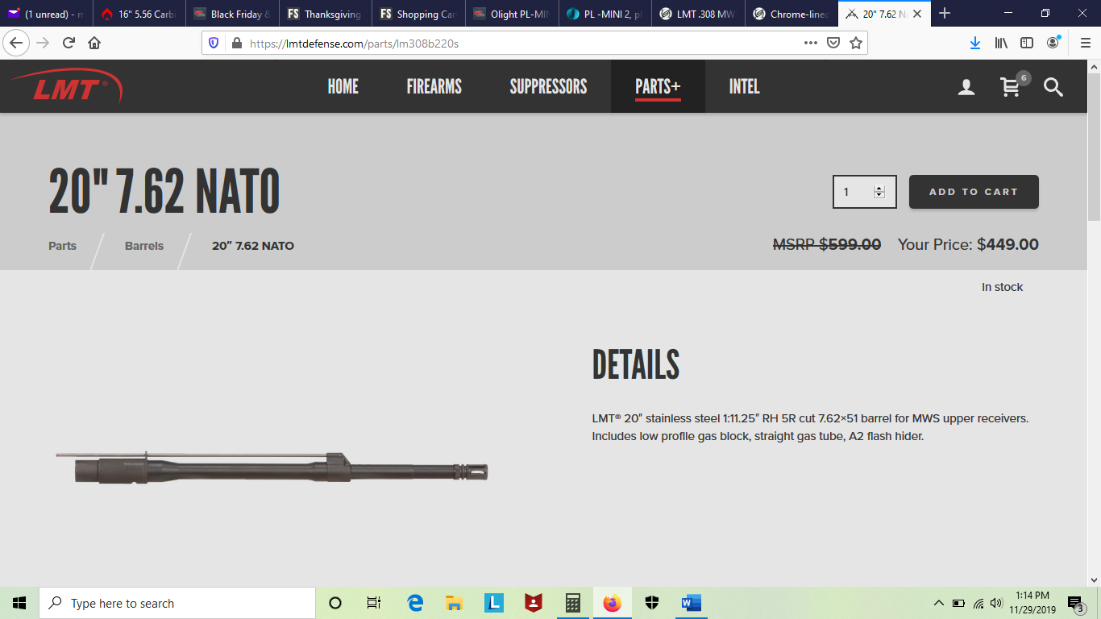
Task: Switch to the LMT .308 MWS tab
Action: pyautogui.click(x=700, y=14)
